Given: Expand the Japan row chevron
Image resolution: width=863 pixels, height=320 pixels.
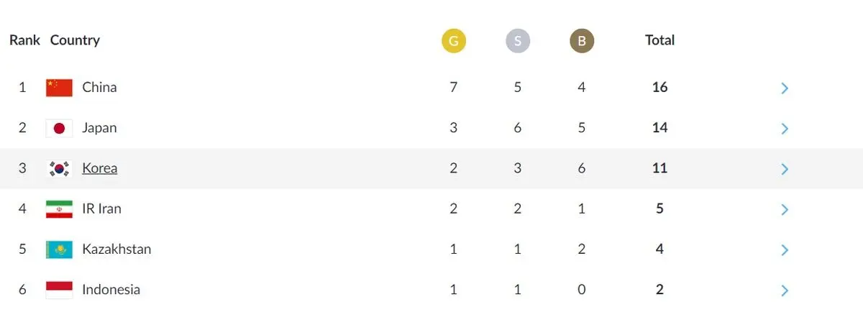Looking at the screenshot, I should coord(785,129).
